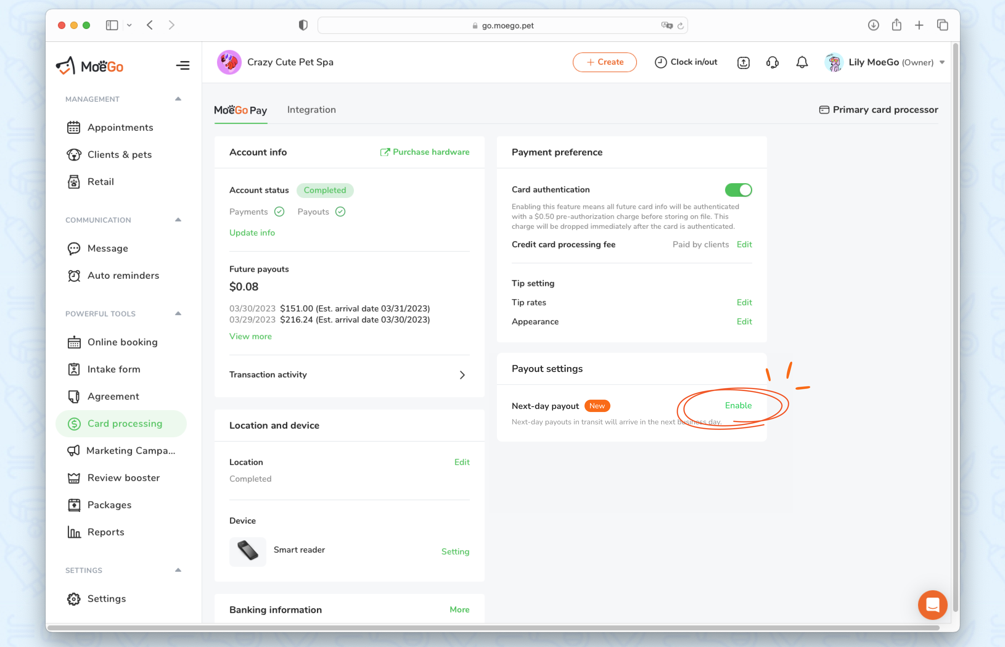The width and height of the screenshot is (1005, 647).
Task: Collapse sidebar with hamburger menu icon
Action: [183, 65]
